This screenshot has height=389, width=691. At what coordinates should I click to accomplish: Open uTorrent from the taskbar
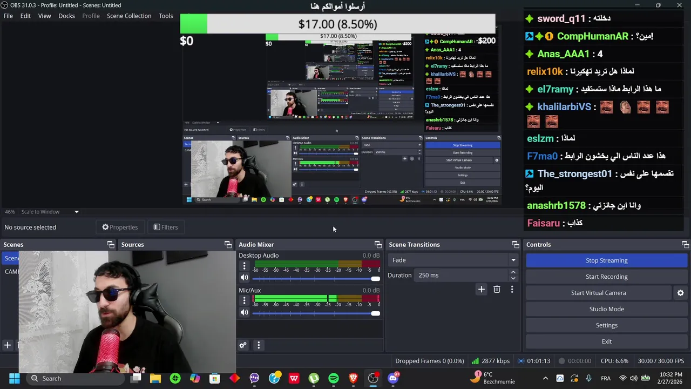314,378
